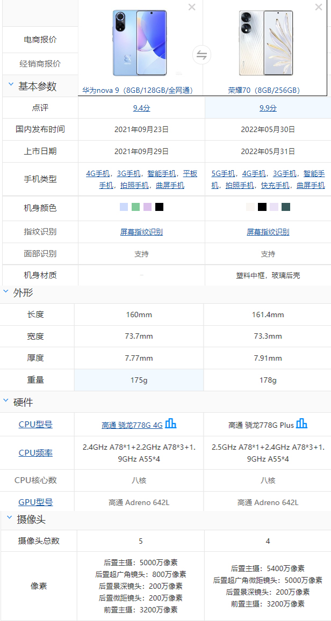Open the CPU型号 glossary link

pos(35,424)
